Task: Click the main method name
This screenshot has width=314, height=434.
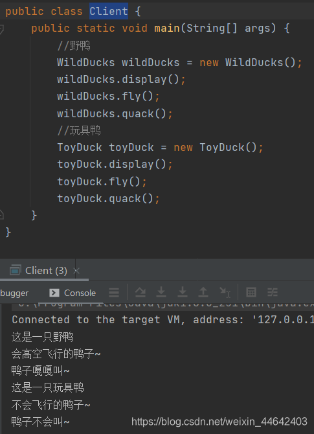Action: click(x=167, y=29)
